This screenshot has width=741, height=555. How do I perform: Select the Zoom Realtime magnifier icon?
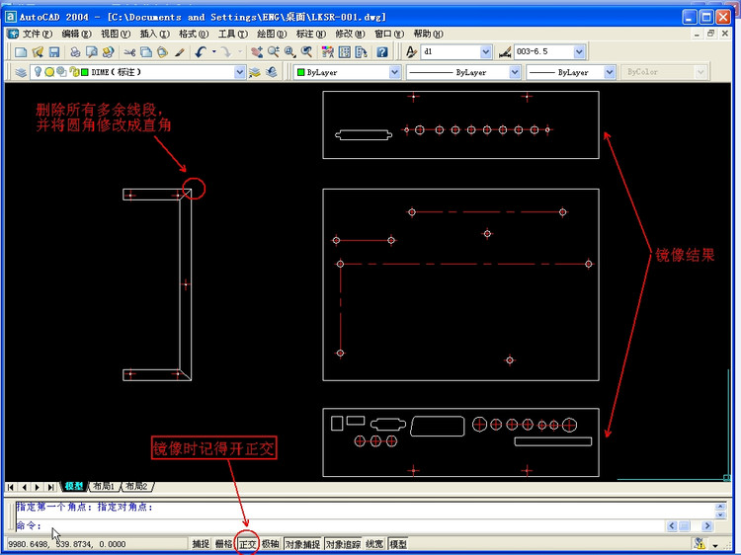pyautogui.click(x=274, y=52)
